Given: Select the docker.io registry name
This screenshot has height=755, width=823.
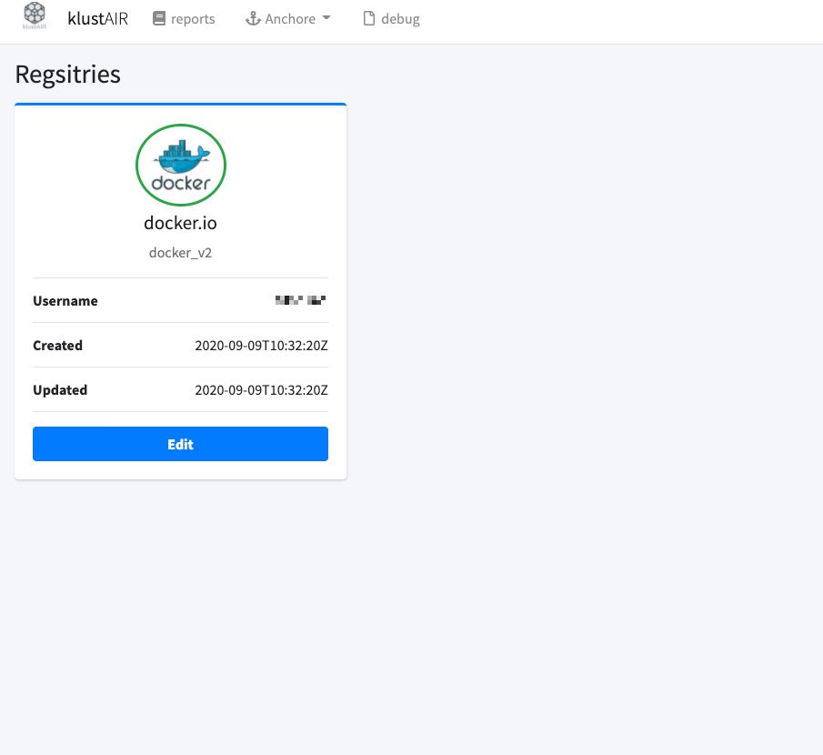Looking at the screenshot, I should (181, 223).
